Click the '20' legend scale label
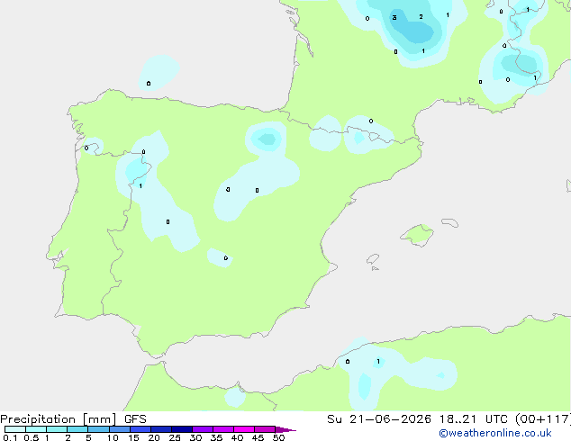Viewport: 571px width, 441px height. [x=154, y=437]
